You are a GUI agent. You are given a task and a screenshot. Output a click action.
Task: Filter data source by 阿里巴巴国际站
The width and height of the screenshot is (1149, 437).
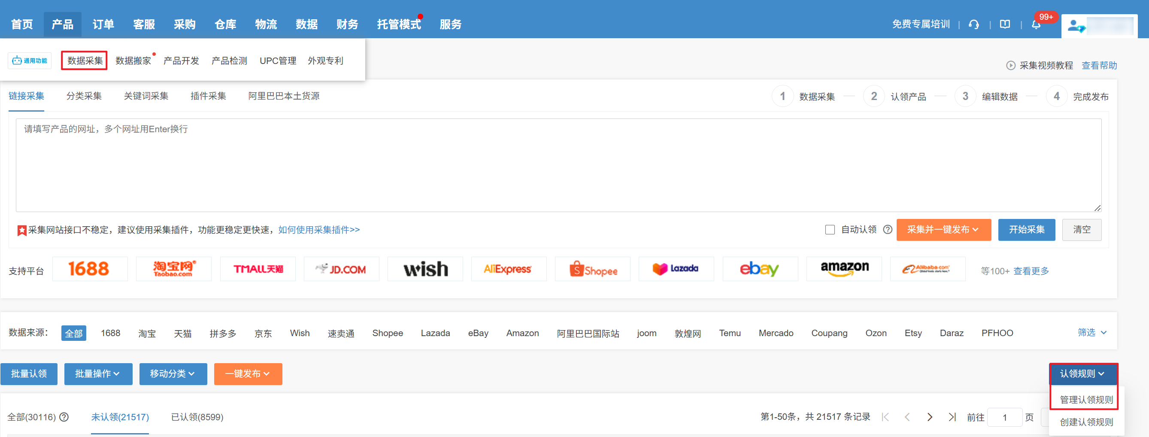point(588,333)
